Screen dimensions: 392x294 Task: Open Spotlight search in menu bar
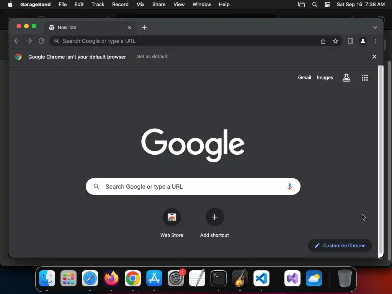[x=315, y=5]
